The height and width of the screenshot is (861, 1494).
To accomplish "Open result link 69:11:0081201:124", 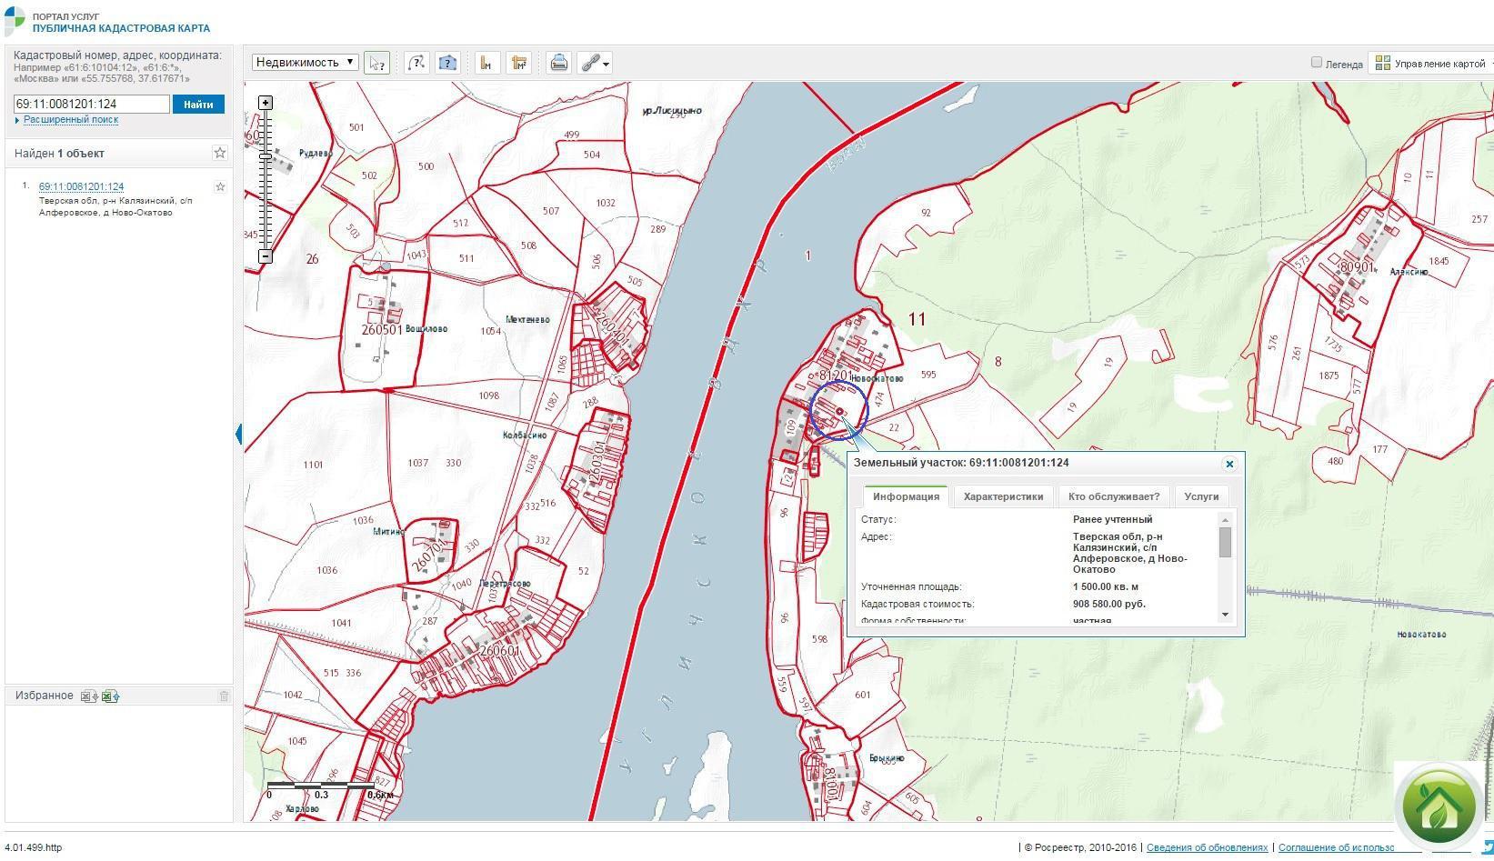I will coord(81,186).
